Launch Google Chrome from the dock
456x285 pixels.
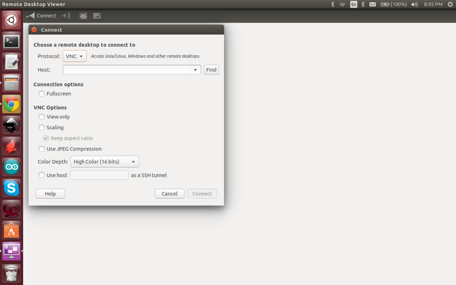coord(12,105)
